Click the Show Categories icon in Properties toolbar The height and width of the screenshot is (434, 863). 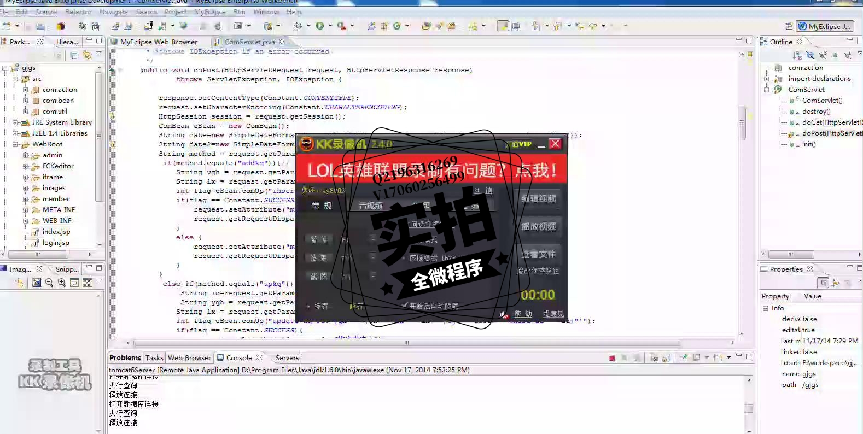[823, 283]
